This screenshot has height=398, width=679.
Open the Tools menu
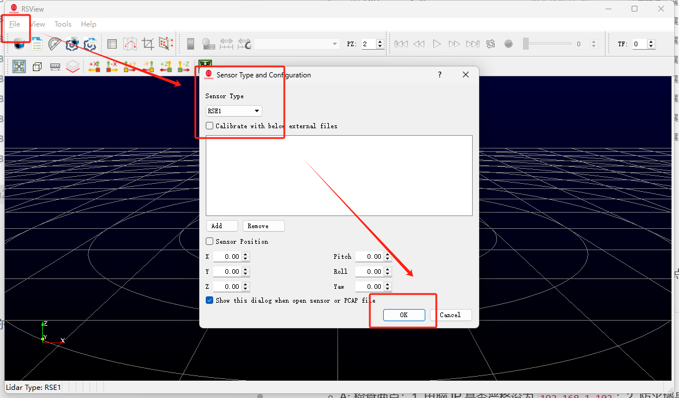[63, 24]
